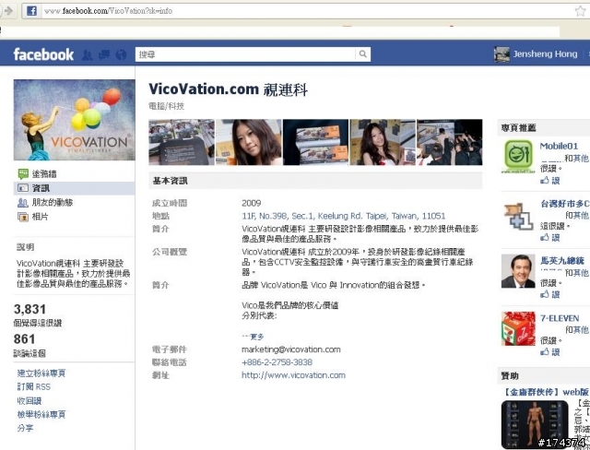Click the 台灣好市多 page icon

click(x=518, y=216)
